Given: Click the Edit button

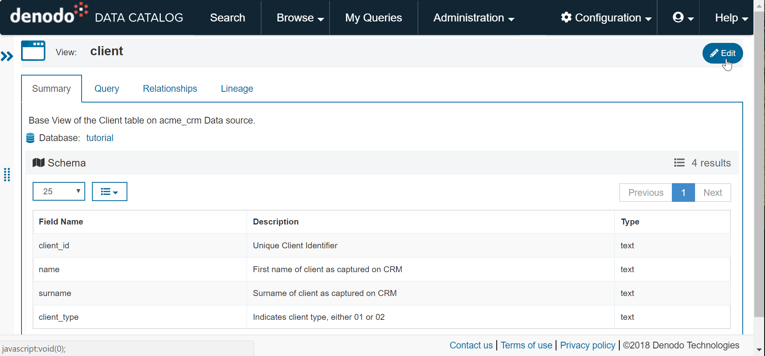Looking at the screenshot, I should pos(722,53).
